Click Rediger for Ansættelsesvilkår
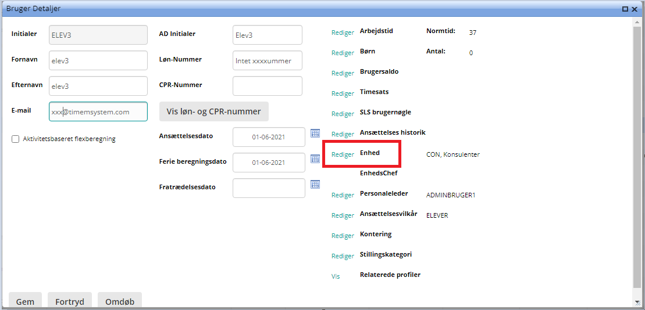 pyautogui.click(x=343, y=215)
